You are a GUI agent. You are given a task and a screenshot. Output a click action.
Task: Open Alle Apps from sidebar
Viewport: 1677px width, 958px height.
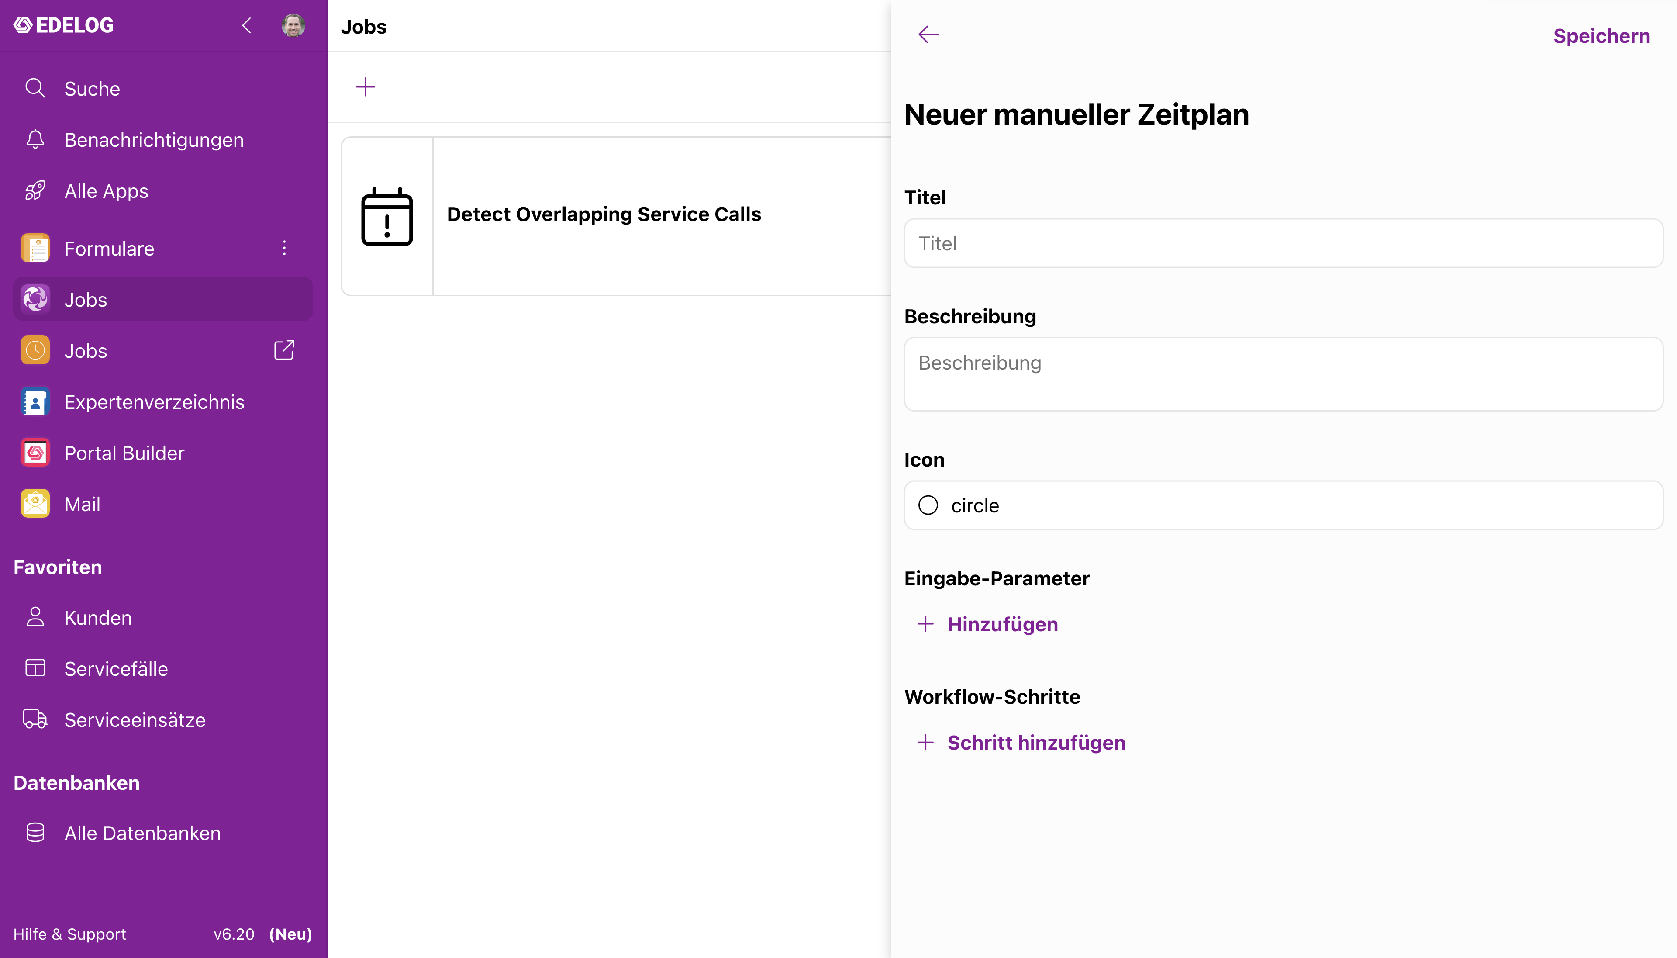[x=163, y=191]
